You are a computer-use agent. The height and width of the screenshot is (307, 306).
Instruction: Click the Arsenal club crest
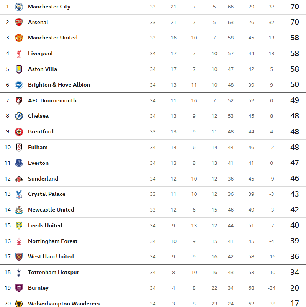19,22
